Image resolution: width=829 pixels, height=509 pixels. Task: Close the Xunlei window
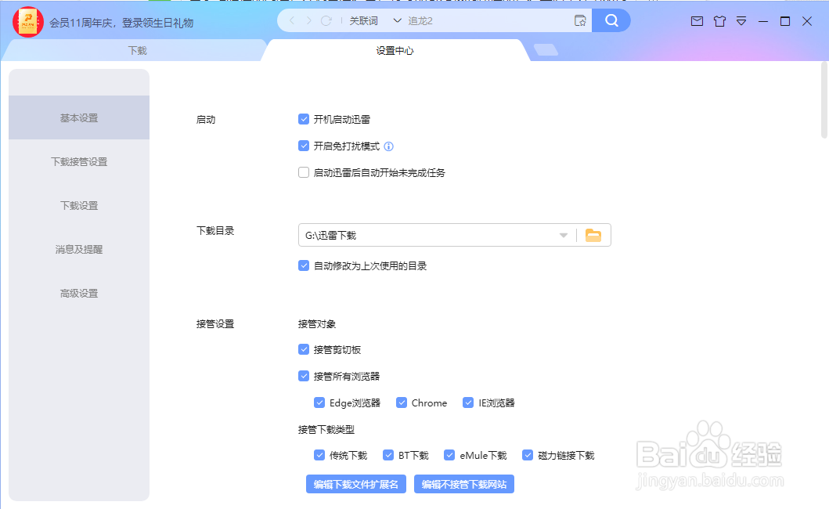(x=807, y=21)
